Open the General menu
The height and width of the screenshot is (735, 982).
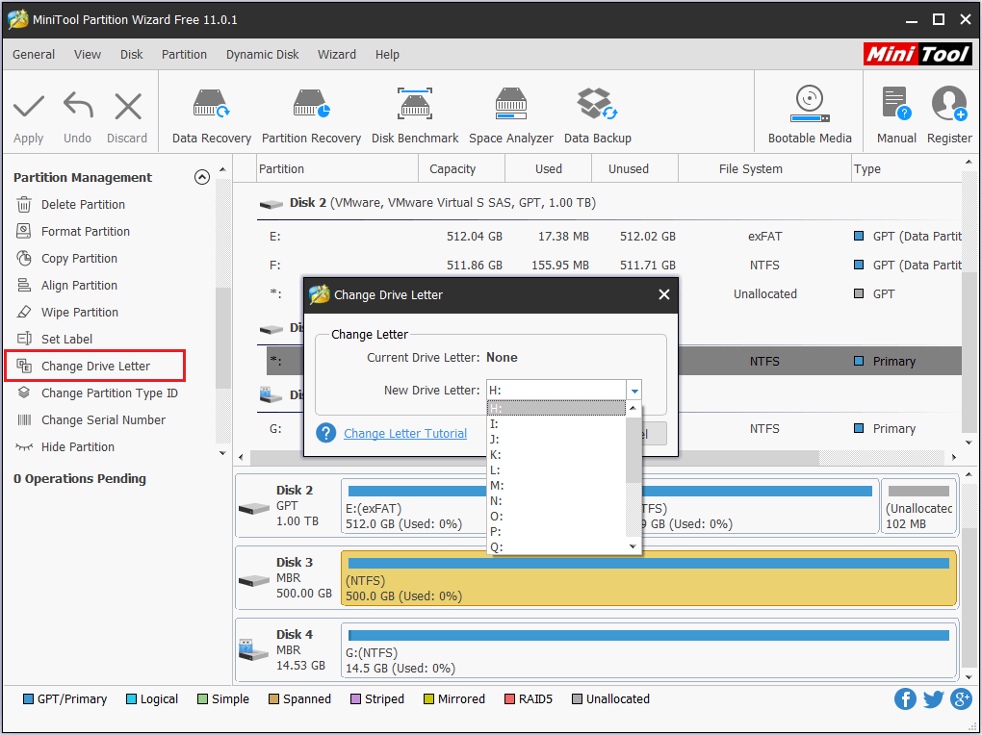click(x=34, y=55)
